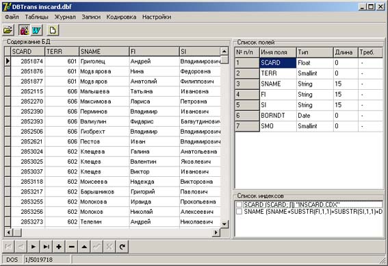Click the DOS encoding status bar panel

(12, 260)
